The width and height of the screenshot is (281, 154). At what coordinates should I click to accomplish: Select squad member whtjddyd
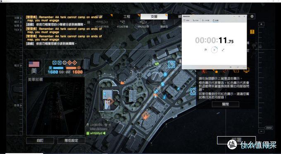(x=96, y=133)
